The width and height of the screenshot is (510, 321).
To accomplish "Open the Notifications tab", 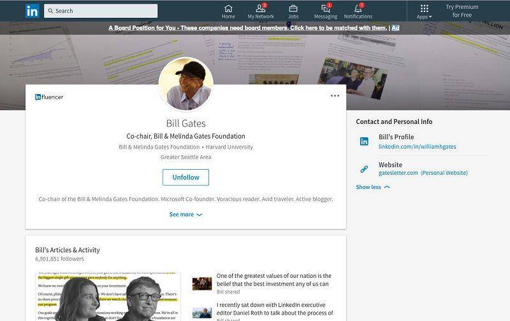I will [x=358, y=11].
